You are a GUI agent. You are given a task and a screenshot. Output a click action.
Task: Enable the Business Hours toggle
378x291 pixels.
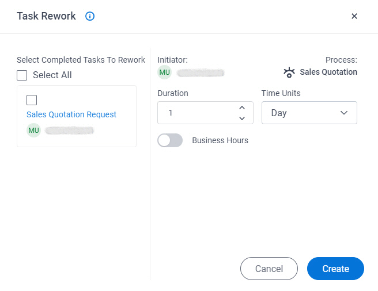coord(170,140)
